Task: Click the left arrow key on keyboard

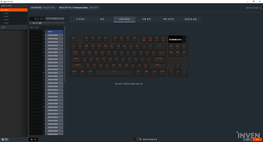Action: 171,72
